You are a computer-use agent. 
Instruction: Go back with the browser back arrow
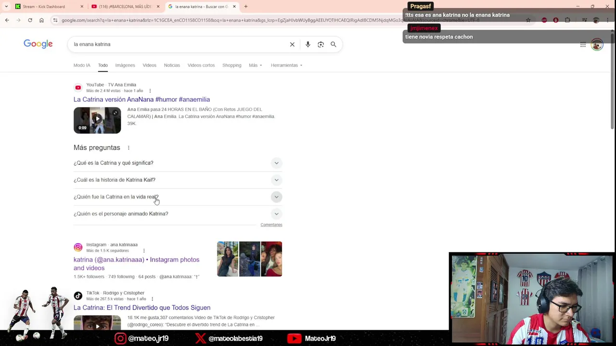click(7, 20)
